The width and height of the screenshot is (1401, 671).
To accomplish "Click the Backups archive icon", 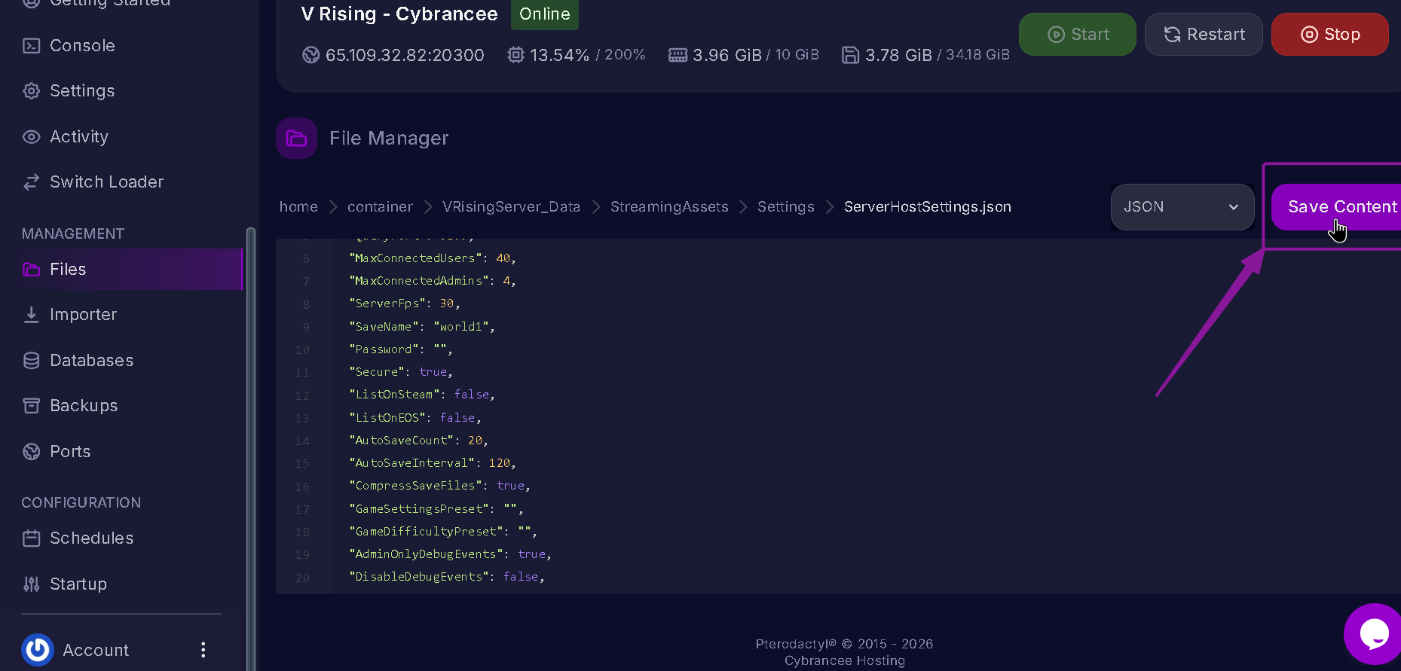I will (x=31, y=406).
